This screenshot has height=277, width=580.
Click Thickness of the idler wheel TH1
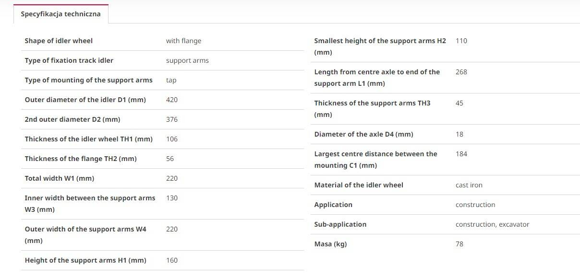(89, 139)
